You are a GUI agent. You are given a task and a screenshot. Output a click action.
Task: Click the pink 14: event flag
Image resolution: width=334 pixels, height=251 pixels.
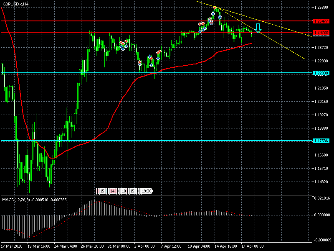(x=113, y=191)
